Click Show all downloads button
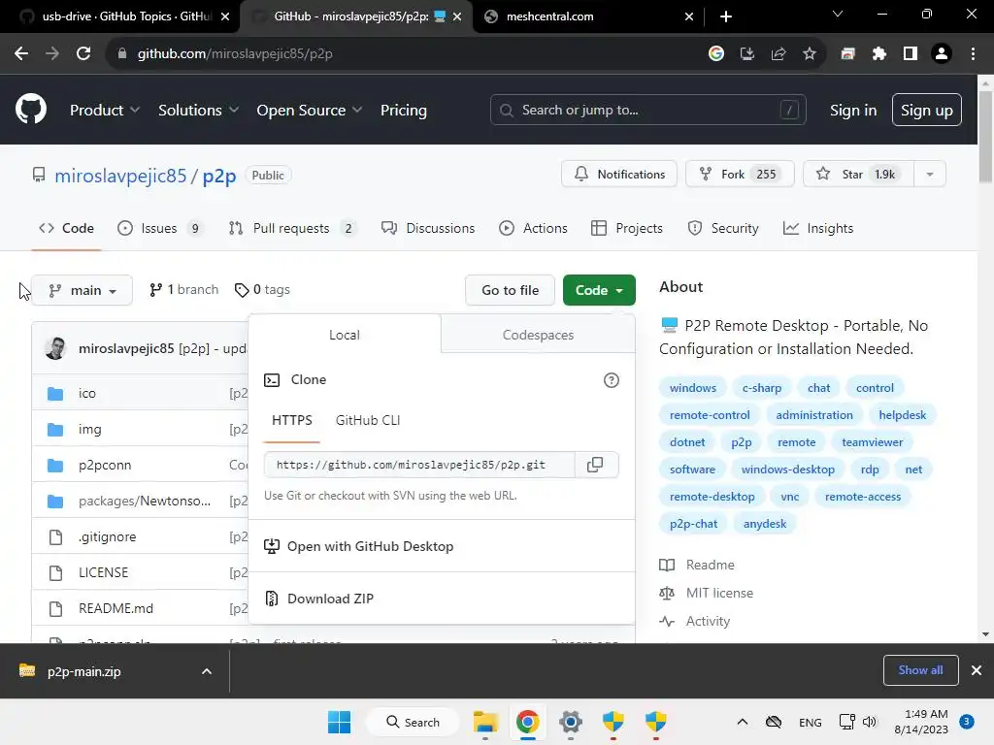The width and height of the screenshot is (994, 745). tap(920, 670)
